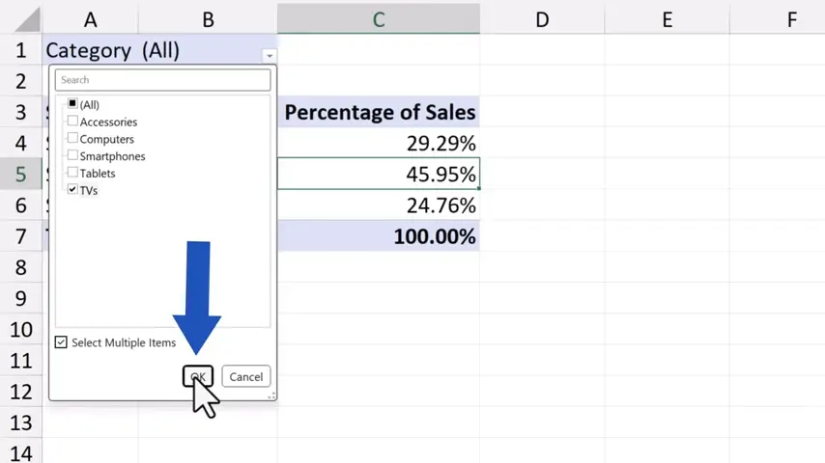This screenshot has height=463, width=825.
Task: Click the Cancel button
Action: point(245,376)
